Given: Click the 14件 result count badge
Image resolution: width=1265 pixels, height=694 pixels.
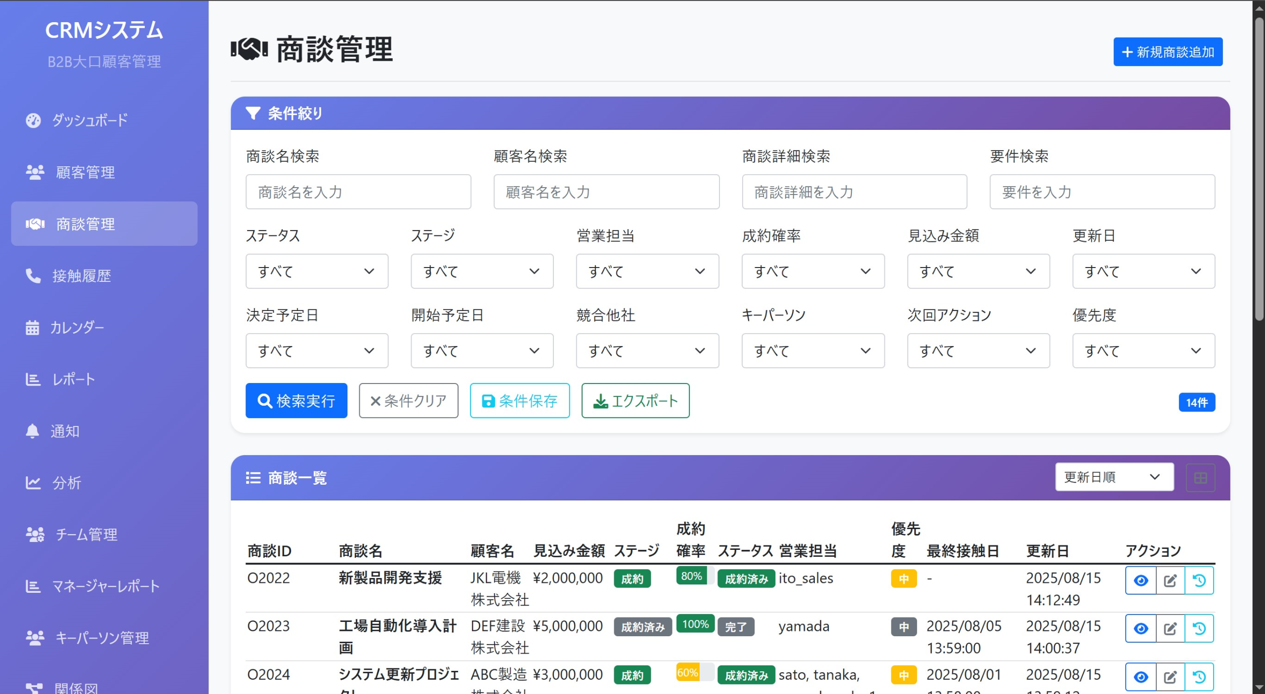Looking at the screenshot, I should tap(1197, 402).
